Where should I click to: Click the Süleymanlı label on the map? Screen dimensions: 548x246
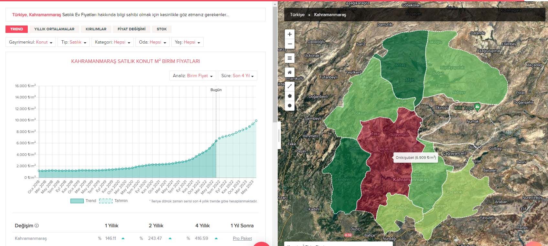(399, 135)
